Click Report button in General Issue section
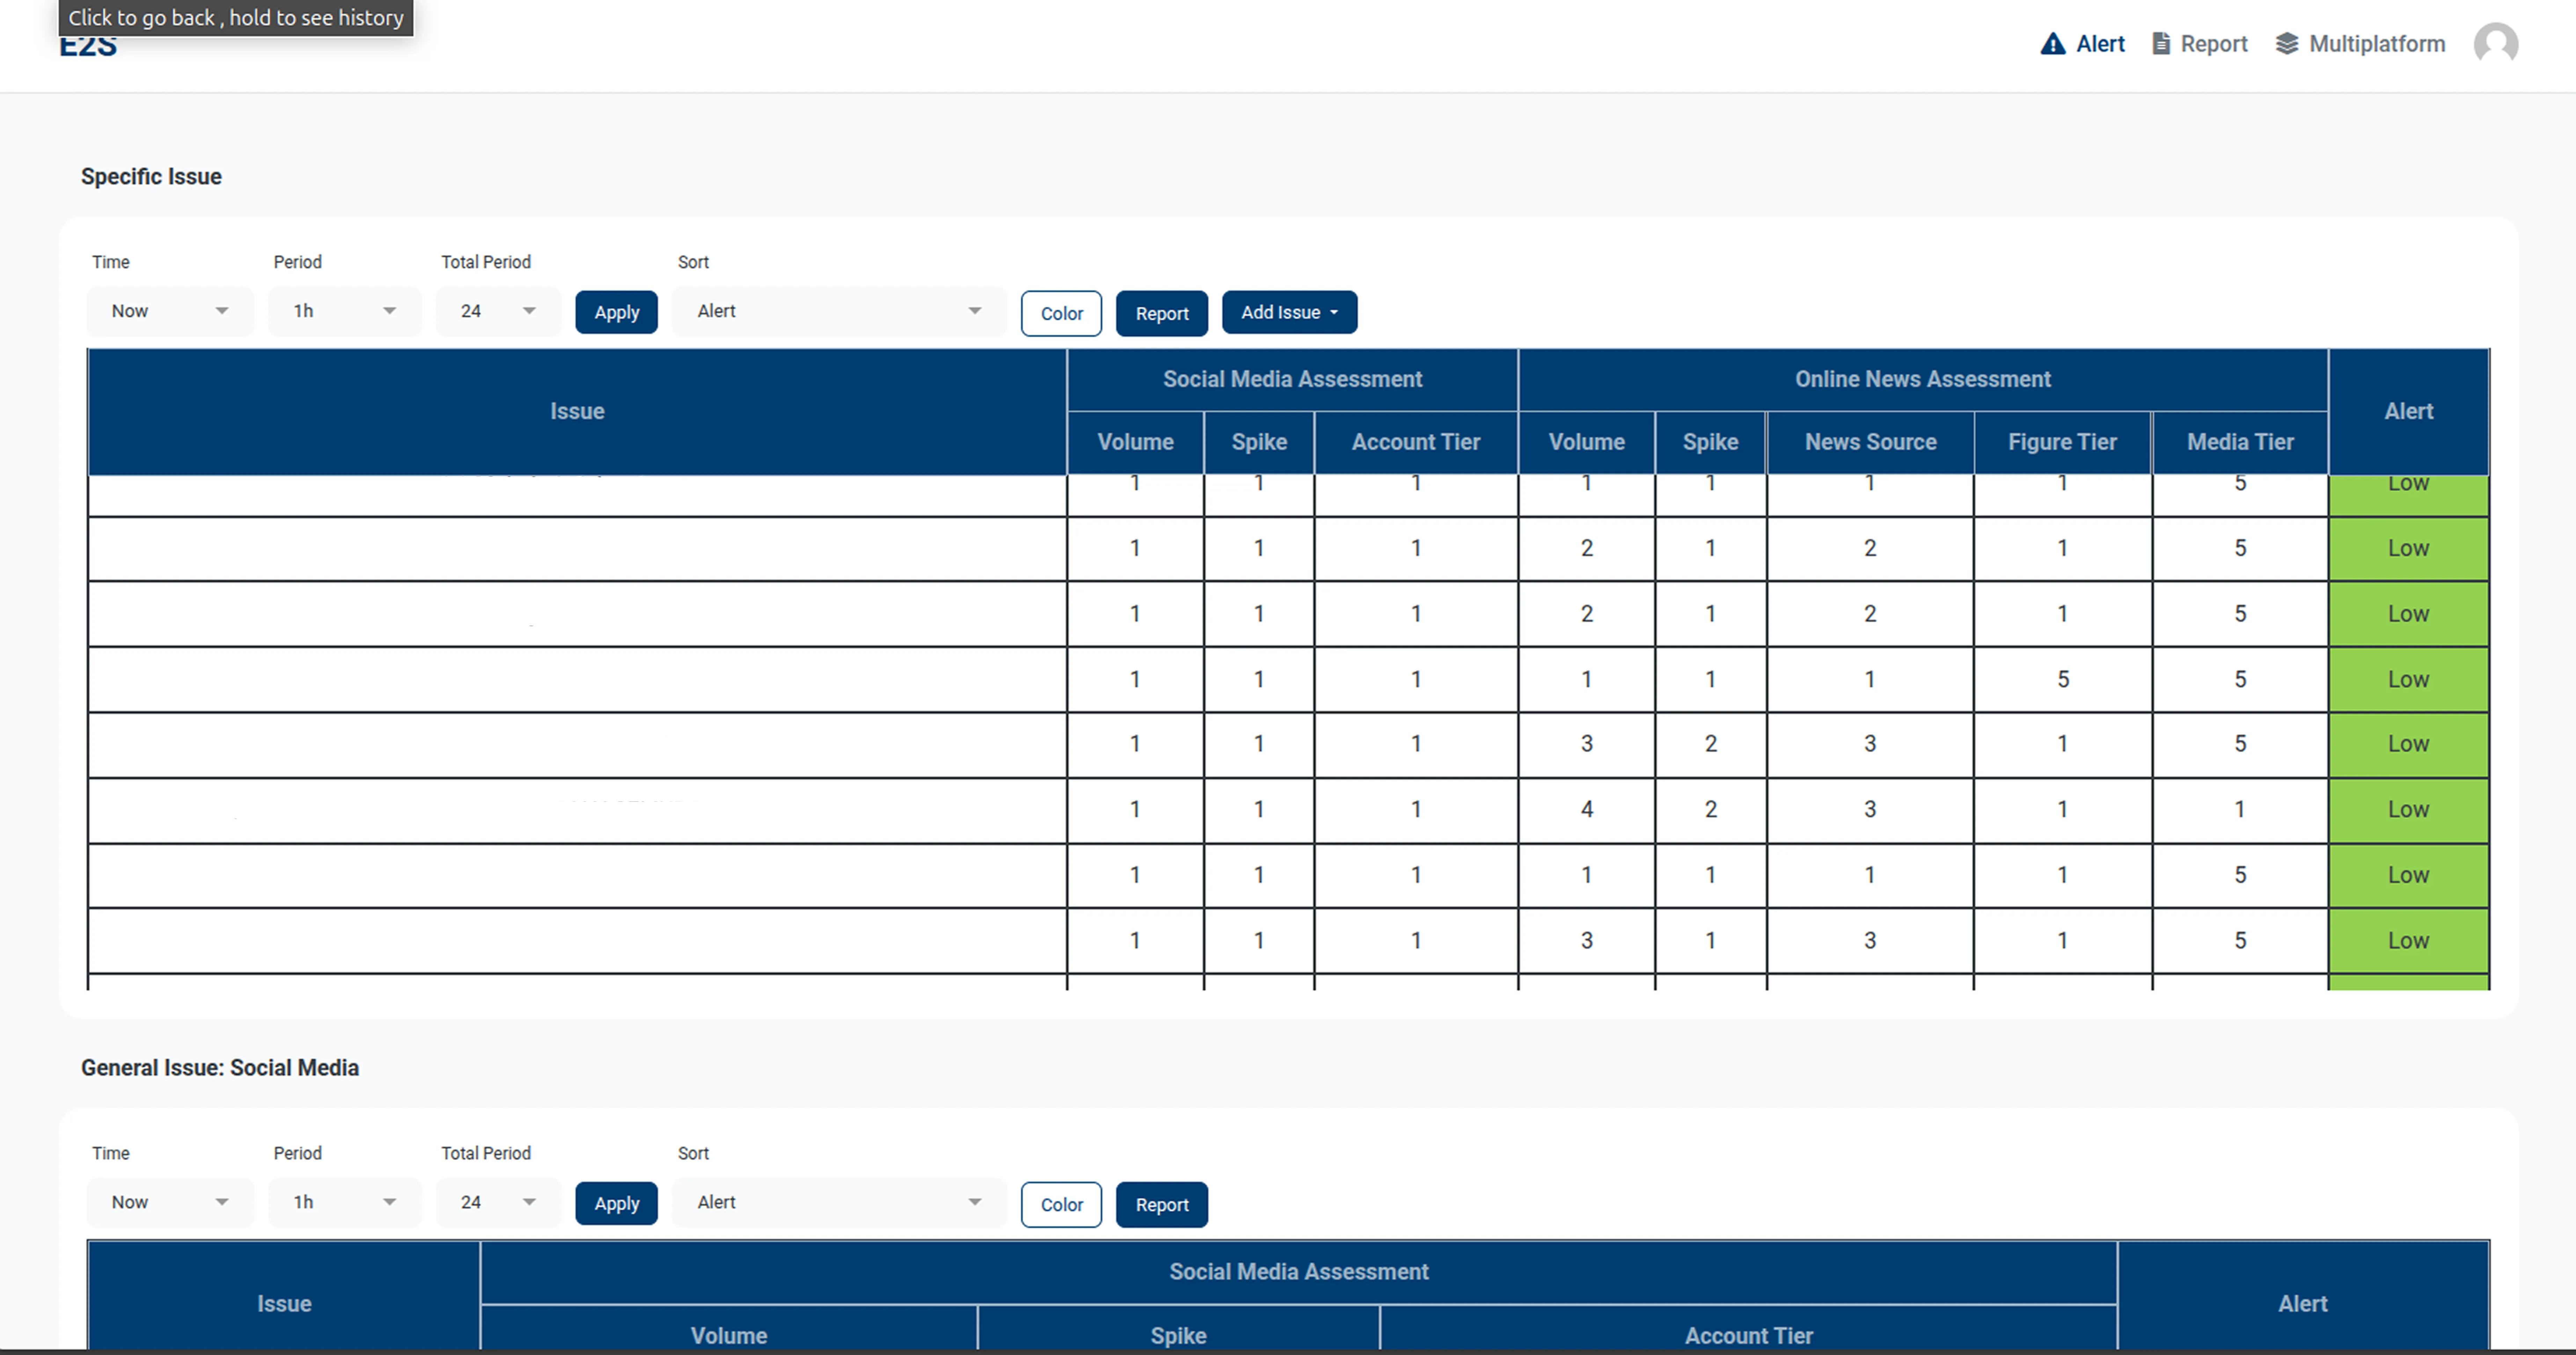This screenshot has width=2576, height=1355. point(1162,1205)
